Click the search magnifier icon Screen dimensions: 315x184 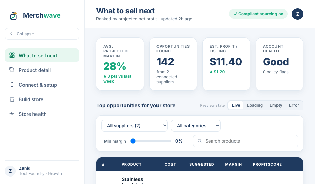pyautogui.click(x=200, y=141)
